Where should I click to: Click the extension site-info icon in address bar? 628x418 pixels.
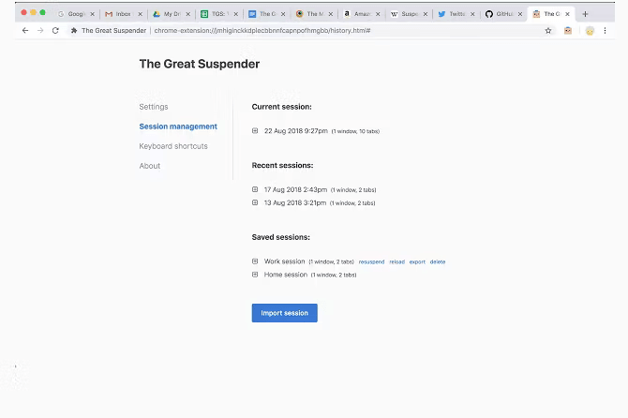click(74, 30)
